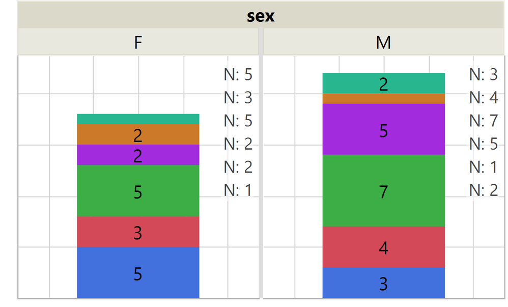The width and height of the screenshot is (508, 307).
Task: Click the divider between F and M panels
Action: (261, 173)
